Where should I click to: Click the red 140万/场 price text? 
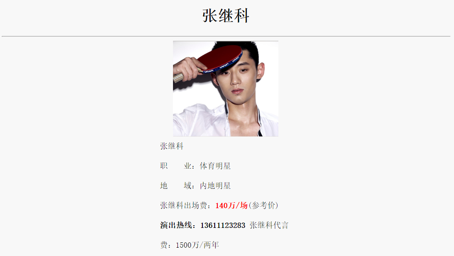[x=231, y=206]
